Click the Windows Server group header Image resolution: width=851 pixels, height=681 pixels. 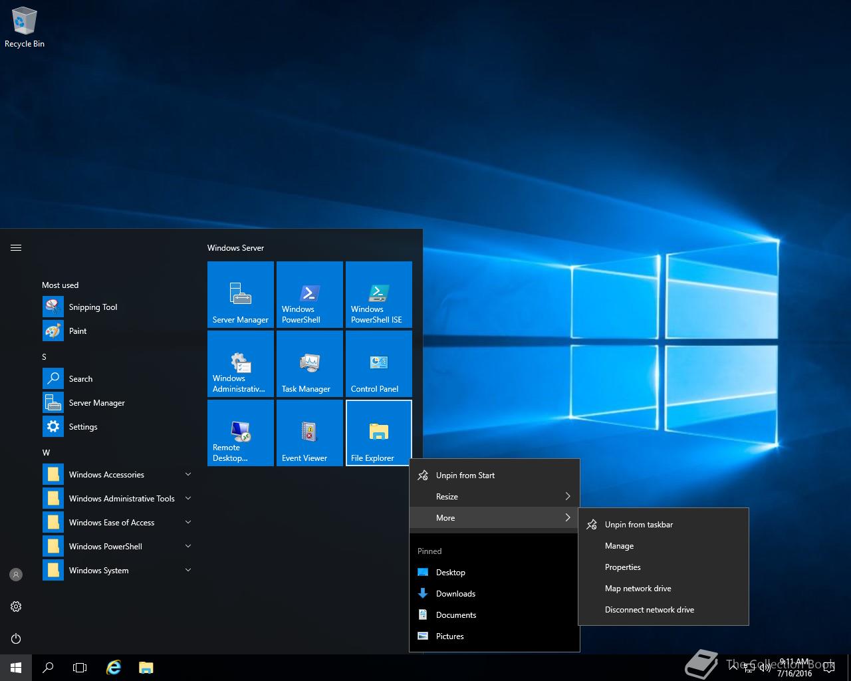[235, 248]
